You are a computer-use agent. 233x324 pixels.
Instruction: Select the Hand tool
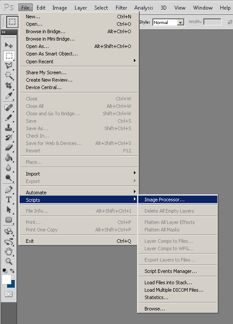pyautogui.click(x=9, y=252)
